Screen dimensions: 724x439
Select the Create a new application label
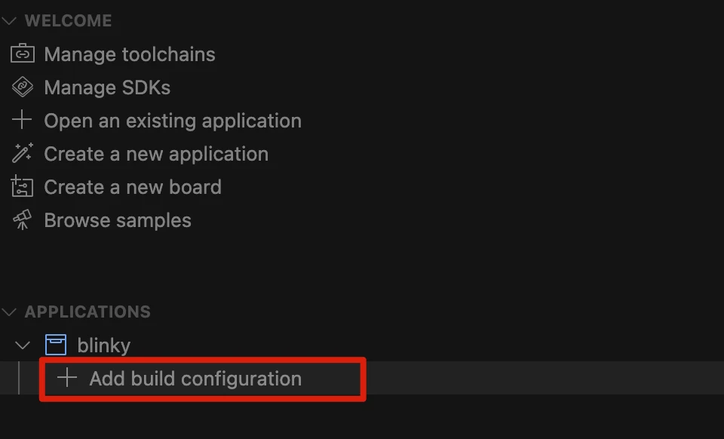coord(156,154)
